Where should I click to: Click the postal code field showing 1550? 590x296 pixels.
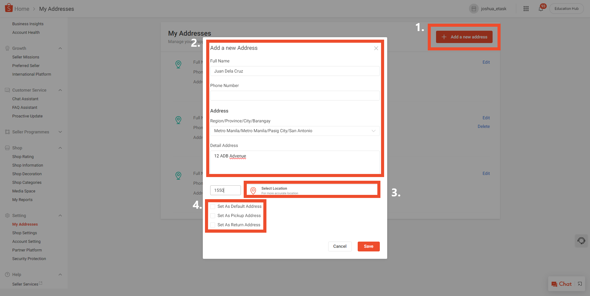[x=225, y=190]
